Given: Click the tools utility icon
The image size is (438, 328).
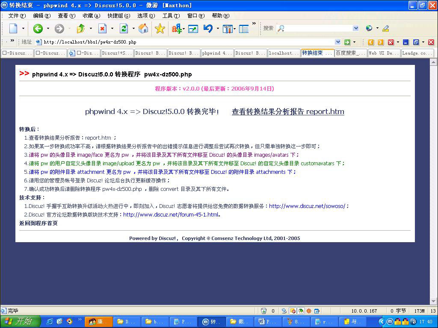Looking at the screenshot, I should tap(228, 29).
